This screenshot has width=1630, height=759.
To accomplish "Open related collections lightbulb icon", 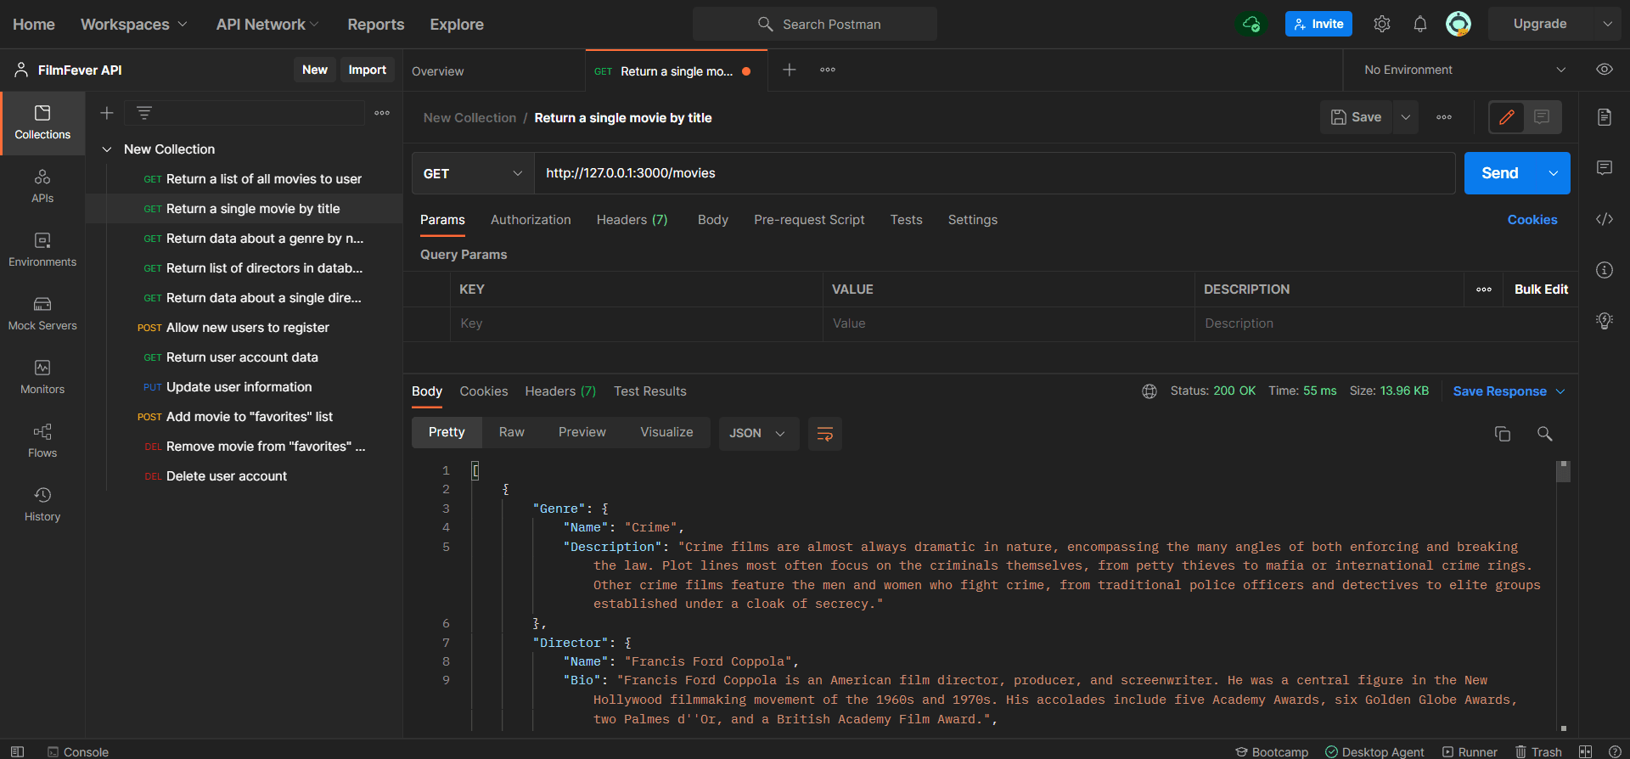I will [x=1605, y=321].
